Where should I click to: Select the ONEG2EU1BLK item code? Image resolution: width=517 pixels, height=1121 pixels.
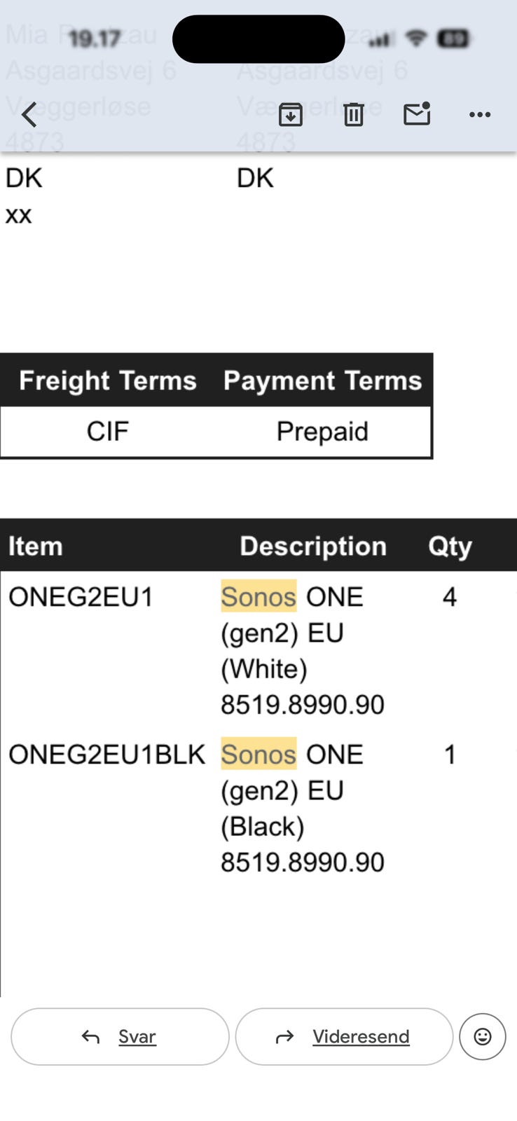click(x=106, y=755)
